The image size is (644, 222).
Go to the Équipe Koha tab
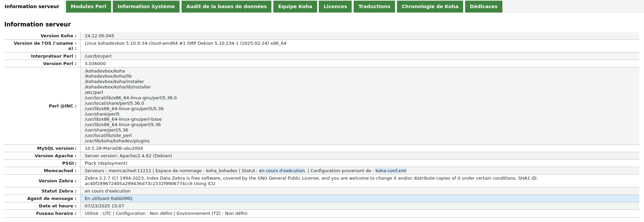click(295, 6)
